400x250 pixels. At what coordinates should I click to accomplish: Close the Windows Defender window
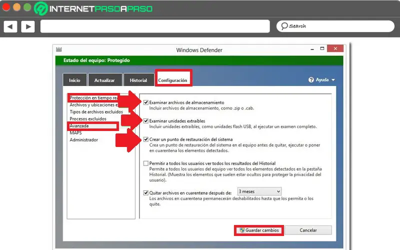tap(335, 48)
